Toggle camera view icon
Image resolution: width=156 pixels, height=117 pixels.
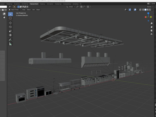(x=151, y=31)
